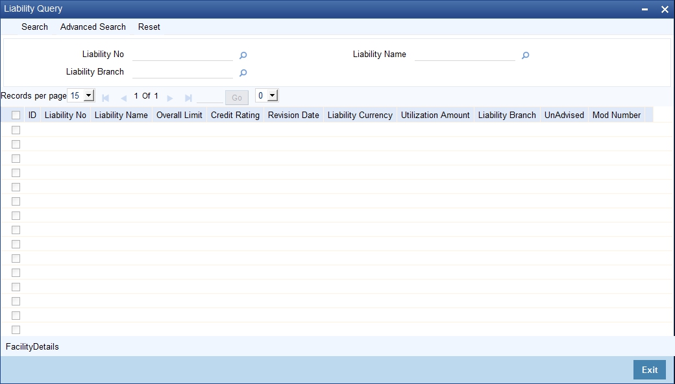Tick the checkbox in the seventh result row
The width and height of the screenshot is (675, 384).
16,215
